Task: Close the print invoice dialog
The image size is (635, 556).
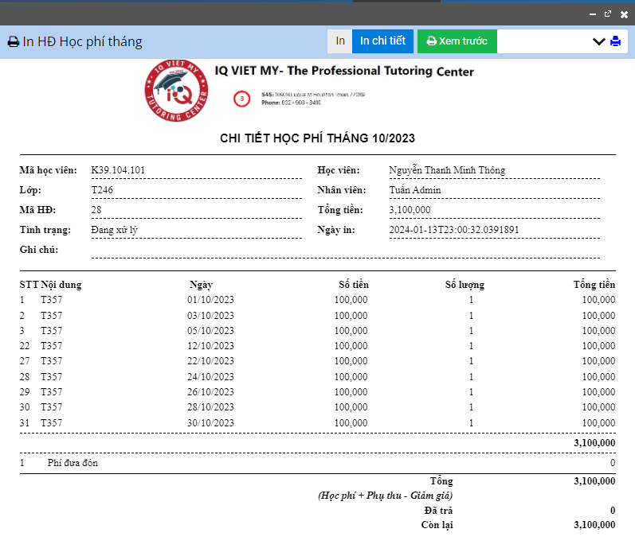Action: (624, 14)
